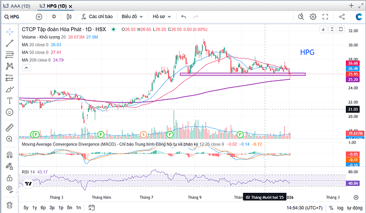Click the blue C logo icon
Screen dimensions: 366x213
[359, 16]
